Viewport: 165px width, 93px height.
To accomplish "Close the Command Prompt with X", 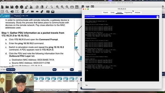I will [158, 17].
